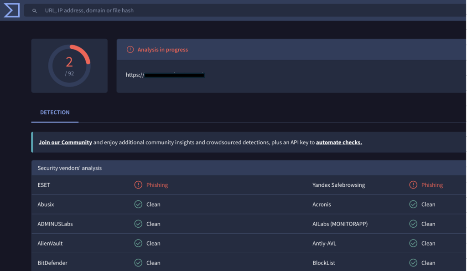
Task: Click the BitDefender Clean verdict text
Action: (x=153, y=263)
